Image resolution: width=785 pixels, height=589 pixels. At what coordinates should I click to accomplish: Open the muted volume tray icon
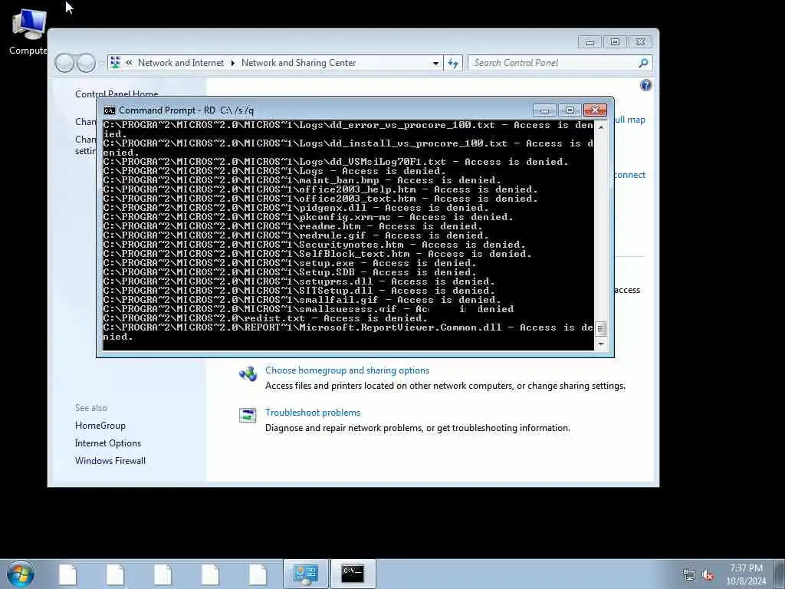[708, 575]
